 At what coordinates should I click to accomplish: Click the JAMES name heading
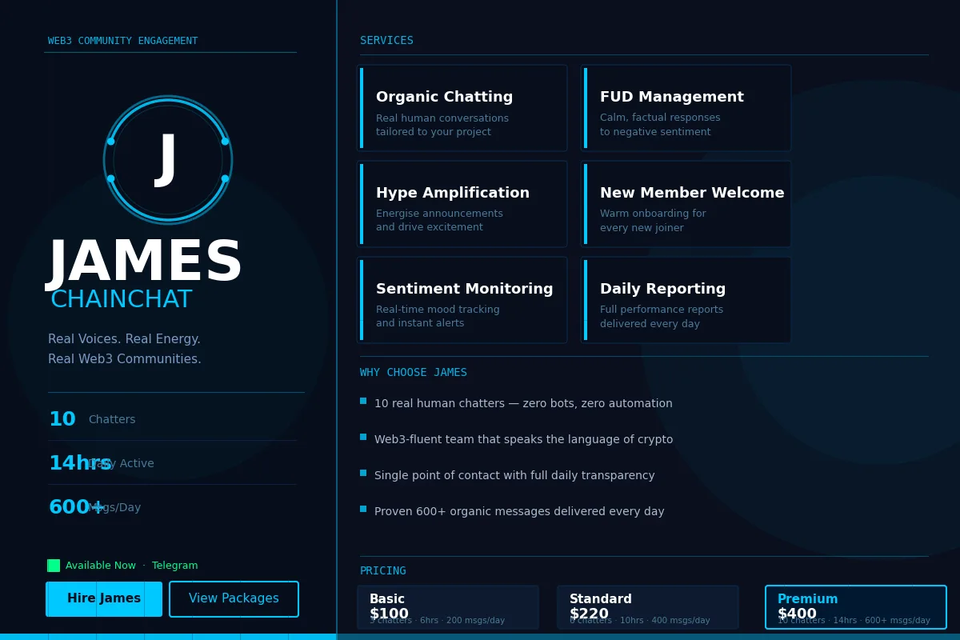pyautogui.click(x=146, y=263)
